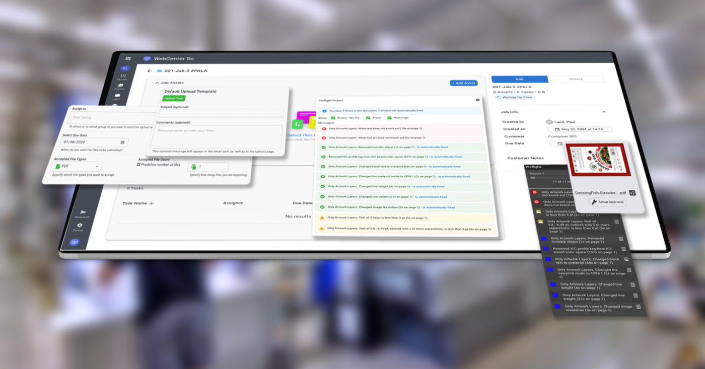The height and width of the screenshot is (369, 705).
Task: Open Setup gear in the sidebar
Action: tap(80, 227)
